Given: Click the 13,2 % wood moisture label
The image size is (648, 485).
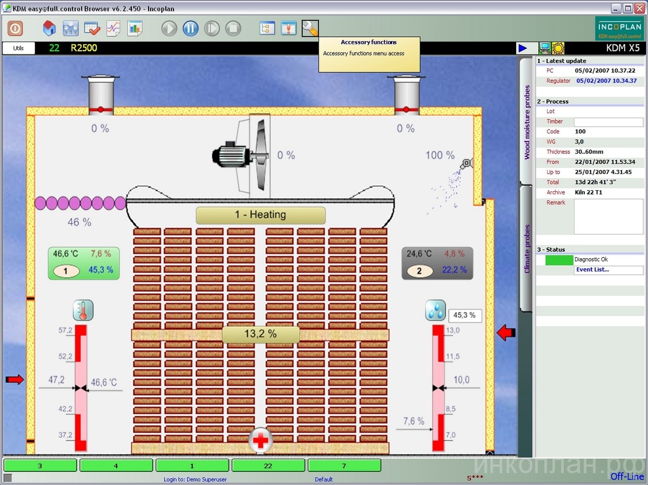Looking at the screenshot, I should (261, 334).
